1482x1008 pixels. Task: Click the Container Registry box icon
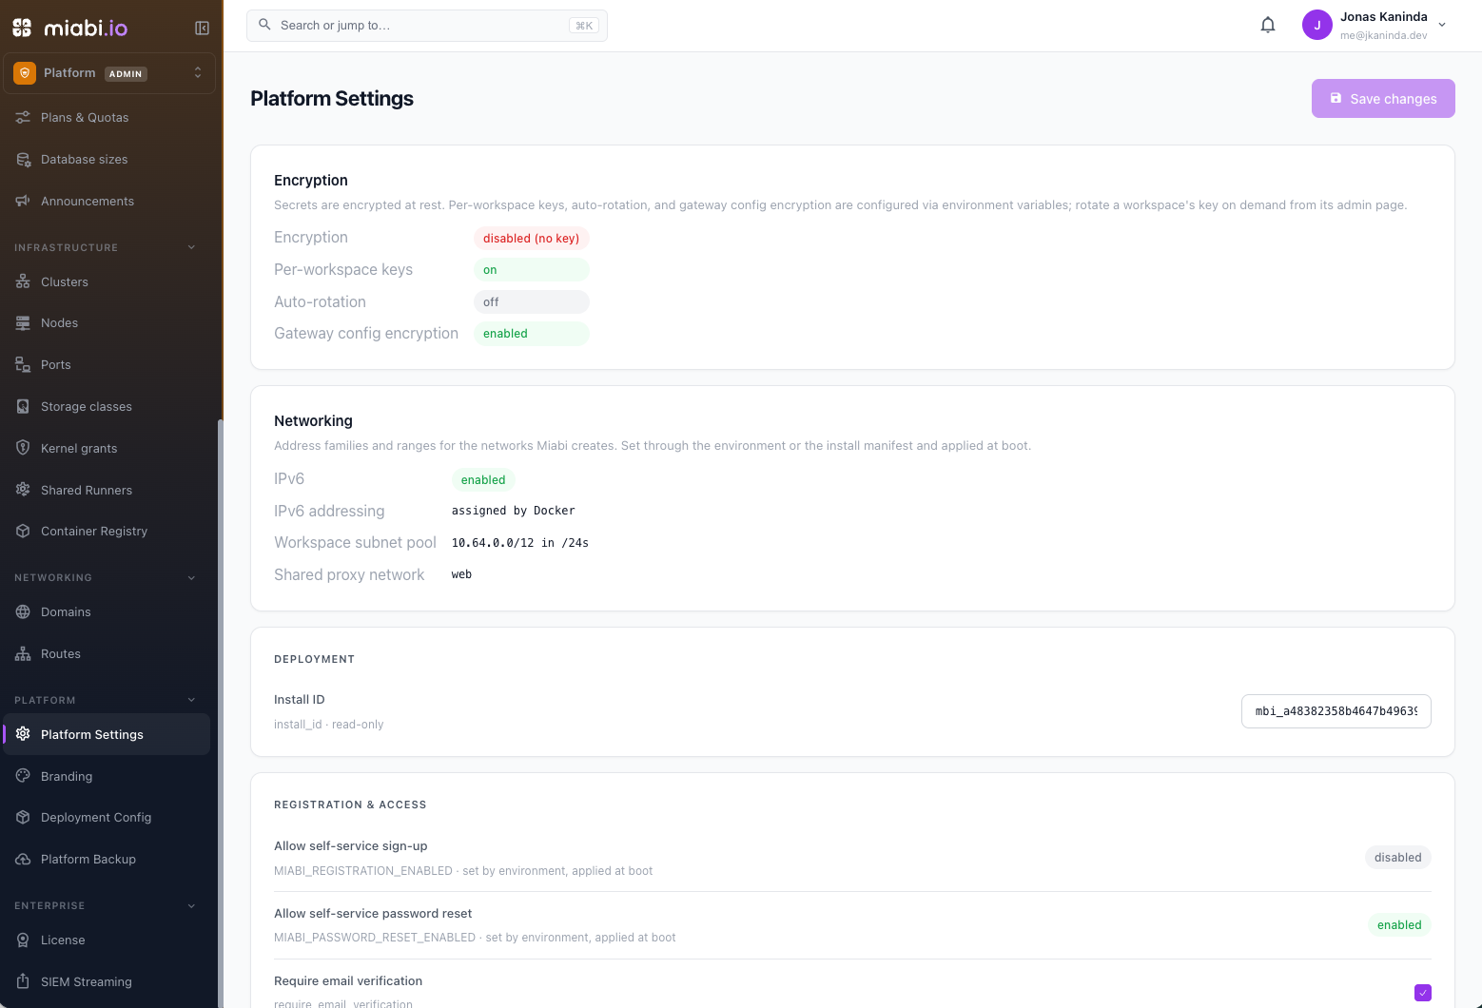(23, 532)
